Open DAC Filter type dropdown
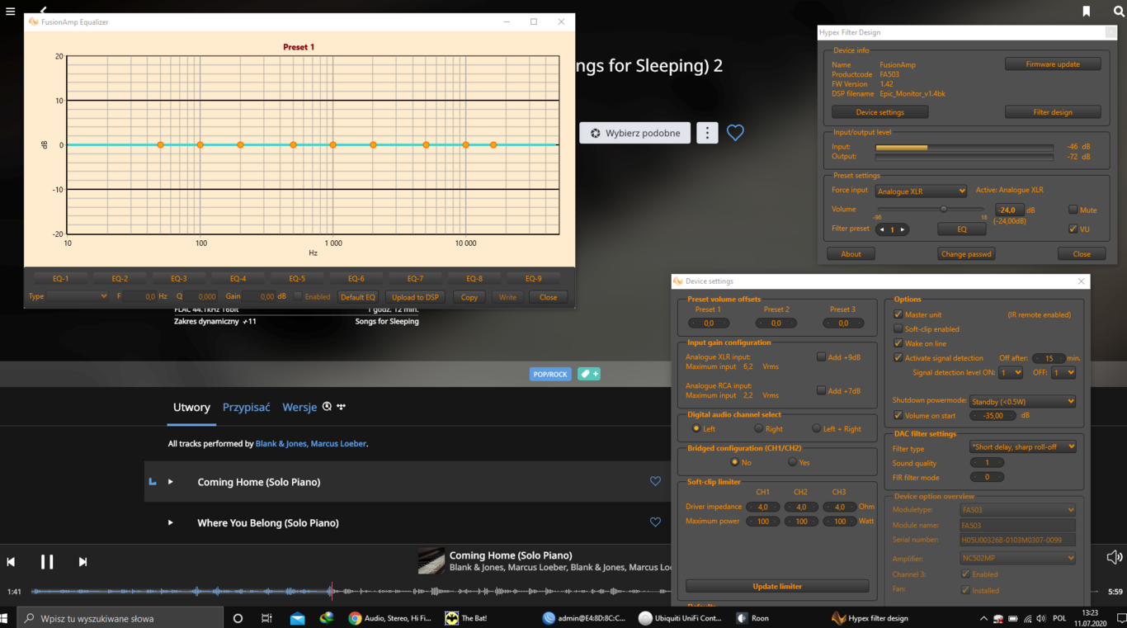The height and width of the screenshot is (628, 1127). point(1022,447)
